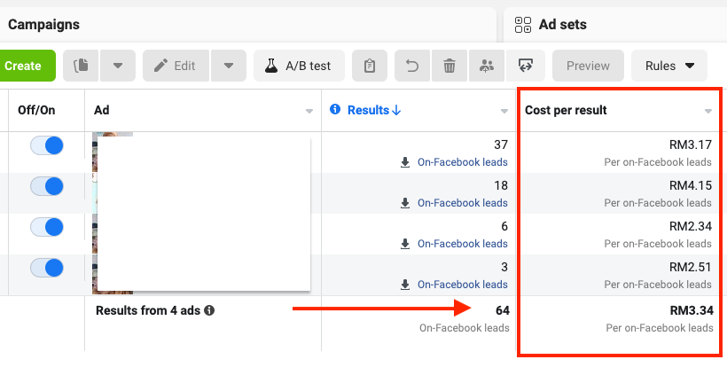Click the Duplicate icon button
This screenshot has width=727, height=383.
point(81,66)
